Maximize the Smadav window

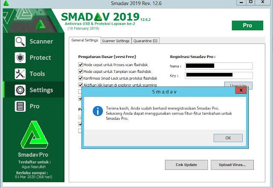(250, 3)
